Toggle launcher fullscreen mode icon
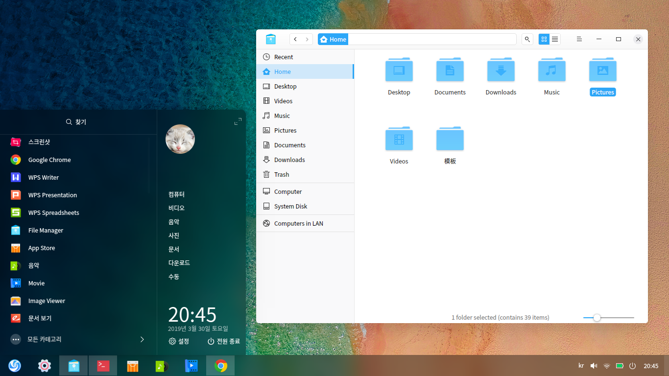Image resolution: width=669 pixels, height=376 pixels. [x=238, y=121]
